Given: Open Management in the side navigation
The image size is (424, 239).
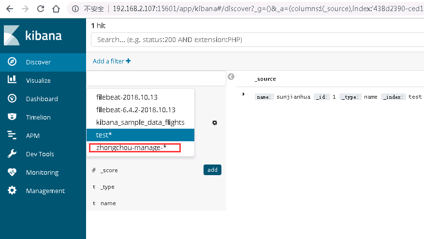Looking at the screenshot, I should tap(43, 191).
